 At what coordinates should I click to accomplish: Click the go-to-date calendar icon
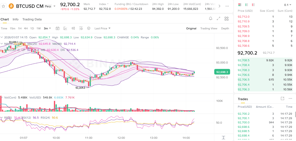[58, 28]
